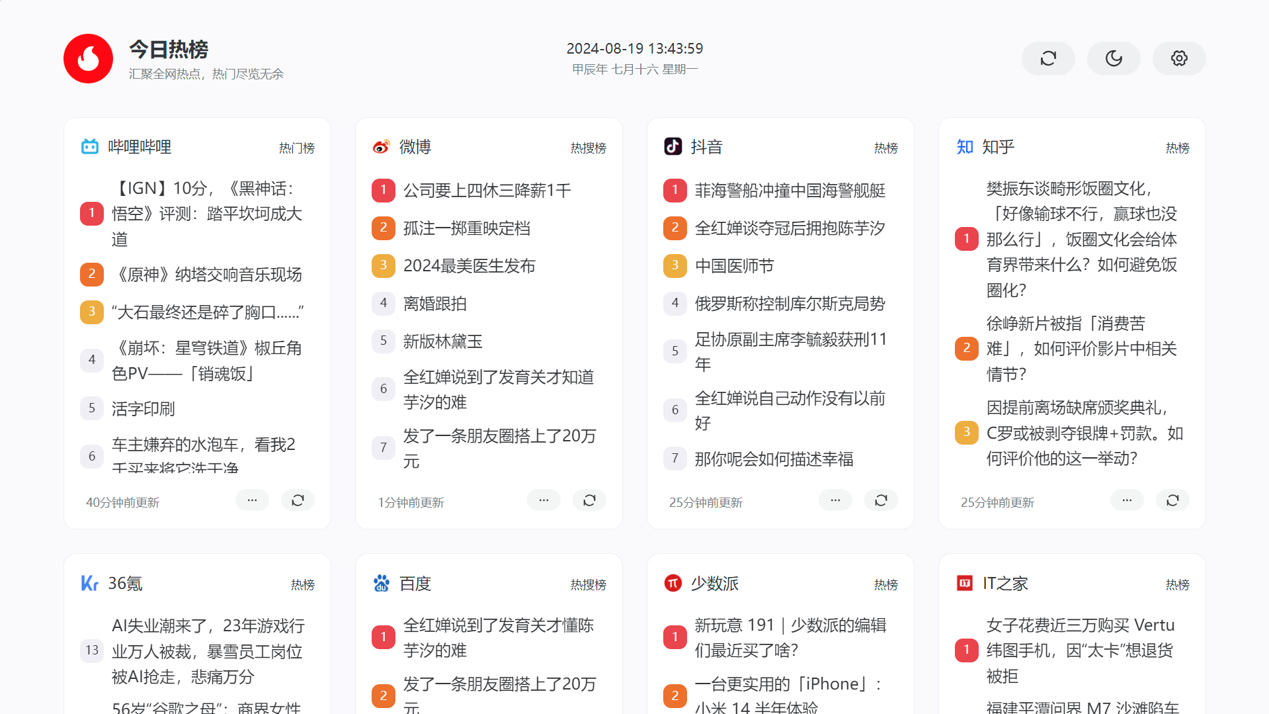Open 崩坏:星穹铁道 椒丘角色PV entry
1269x714 pixels.
pyautogui.click(x=207, y=361)
